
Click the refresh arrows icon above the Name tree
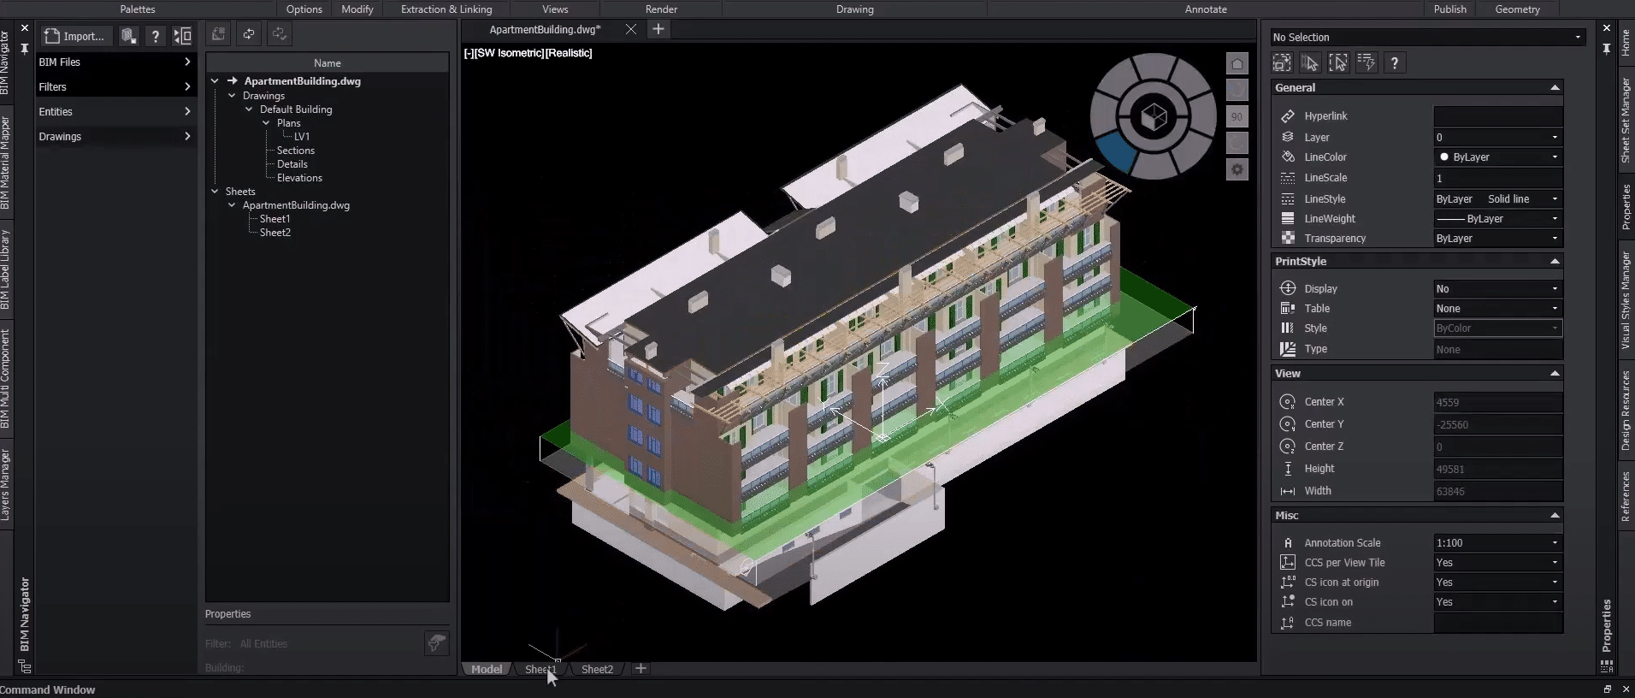click(x=249, y=34)
